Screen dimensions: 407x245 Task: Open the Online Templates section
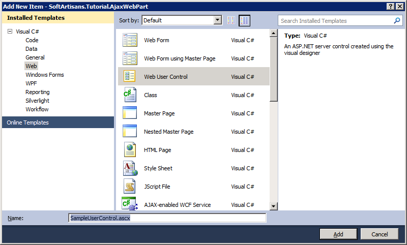[58, 122]
